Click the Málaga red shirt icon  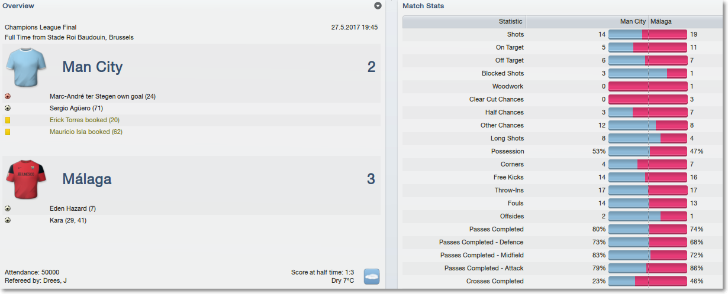pyautogui.click(x=27, y=179)
